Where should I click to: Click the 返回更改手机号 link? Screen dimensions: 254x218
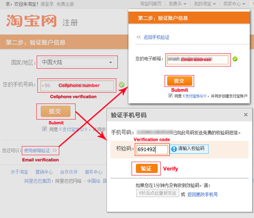202,194
